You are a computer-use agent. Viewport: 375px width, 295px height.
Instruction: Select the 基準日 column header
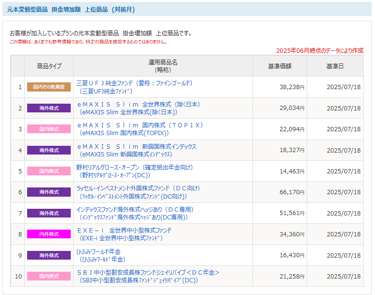click(335, 66)
